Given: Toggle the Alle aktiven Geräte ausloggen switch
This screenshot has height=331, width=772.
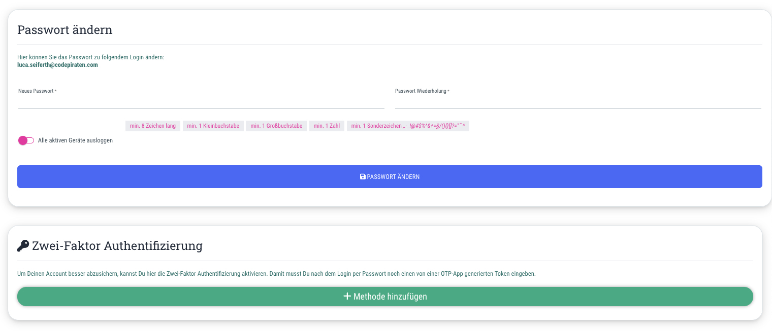Looking at the screenshot, I should tap(26, 140).
